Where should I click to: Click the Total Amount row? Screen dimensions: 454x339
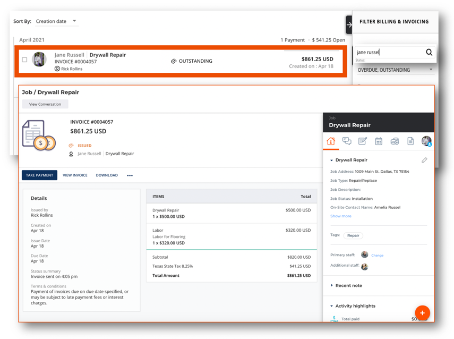click(x=232, y=276)
